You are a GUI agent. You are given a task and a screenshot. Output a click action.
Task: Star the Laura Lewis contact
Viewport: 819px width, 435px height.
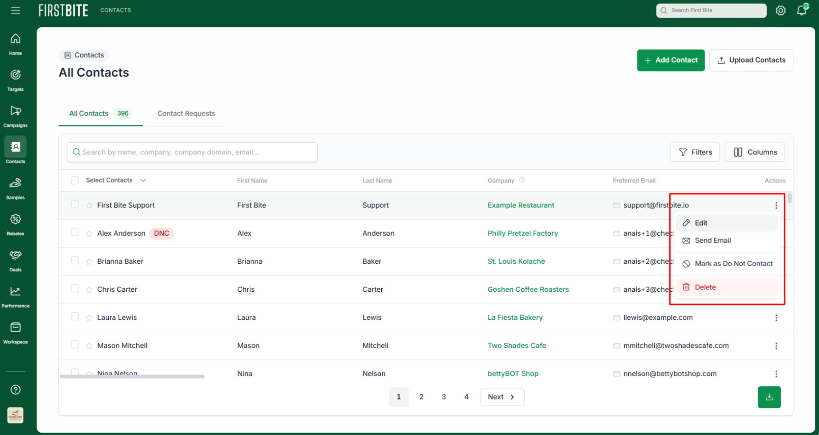tap(89, 318)
